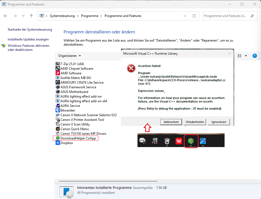Open the red WPS Office taskbar icon
Screen dimensions: 261x199
pyautogui.click(x=179, y=141)
